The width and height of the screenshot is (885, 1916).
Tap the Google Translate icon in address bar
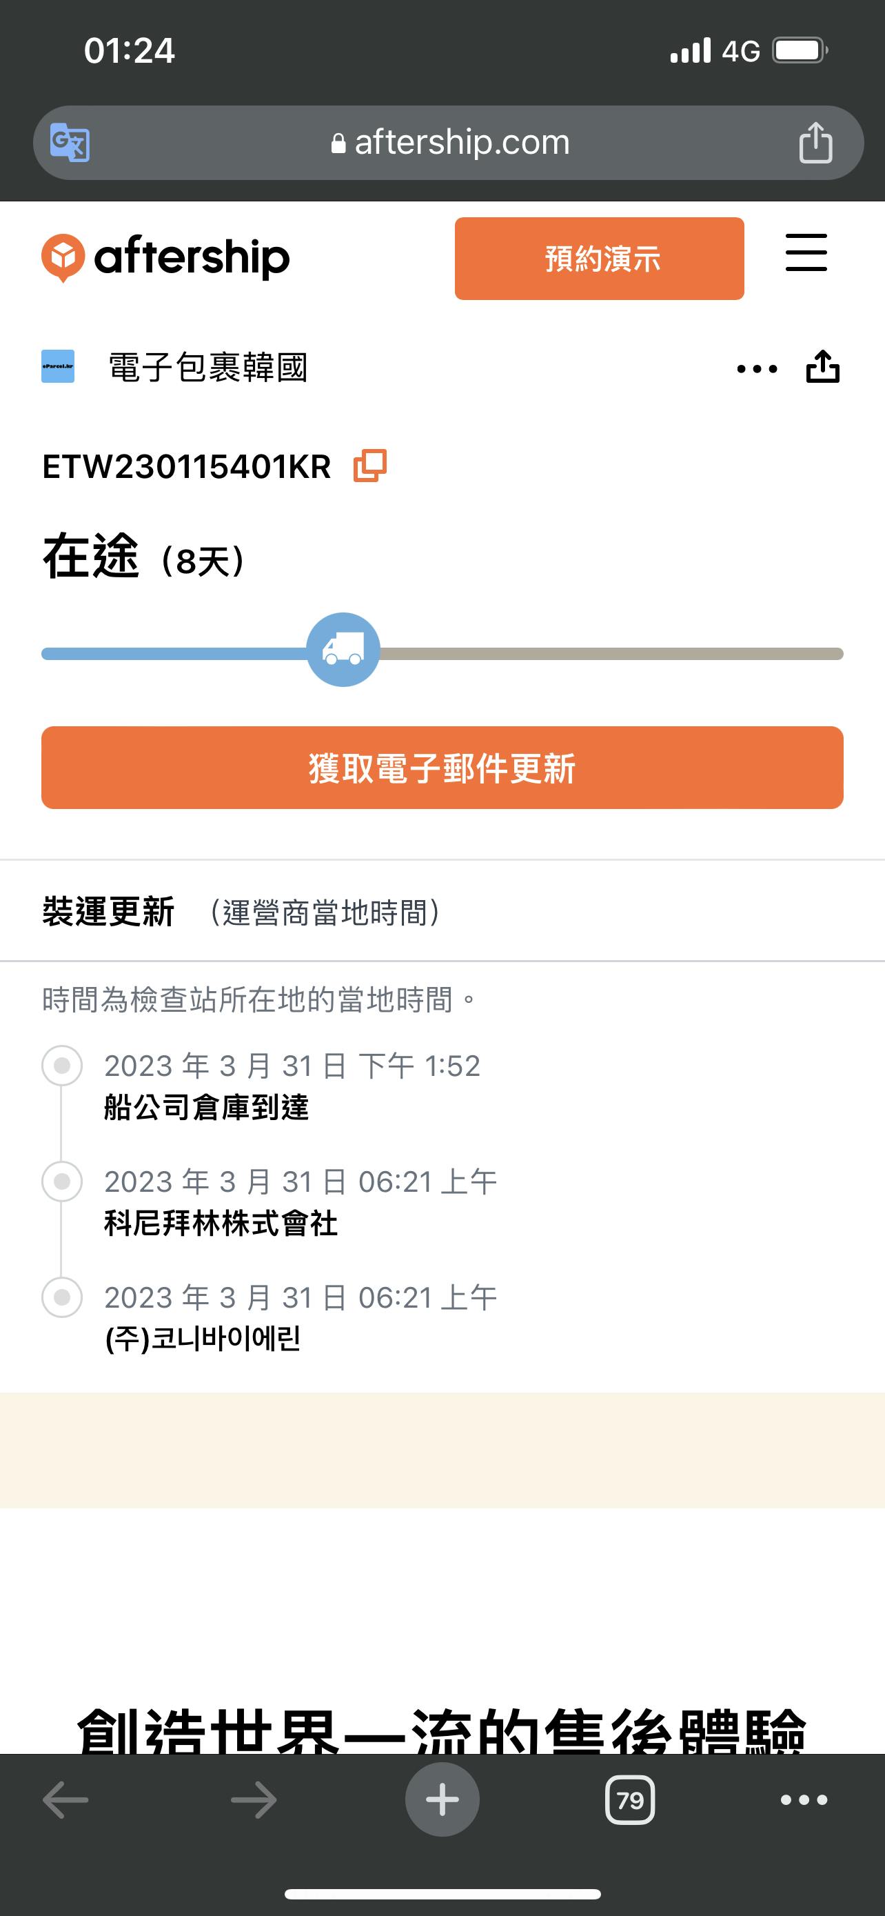(70, 142)
